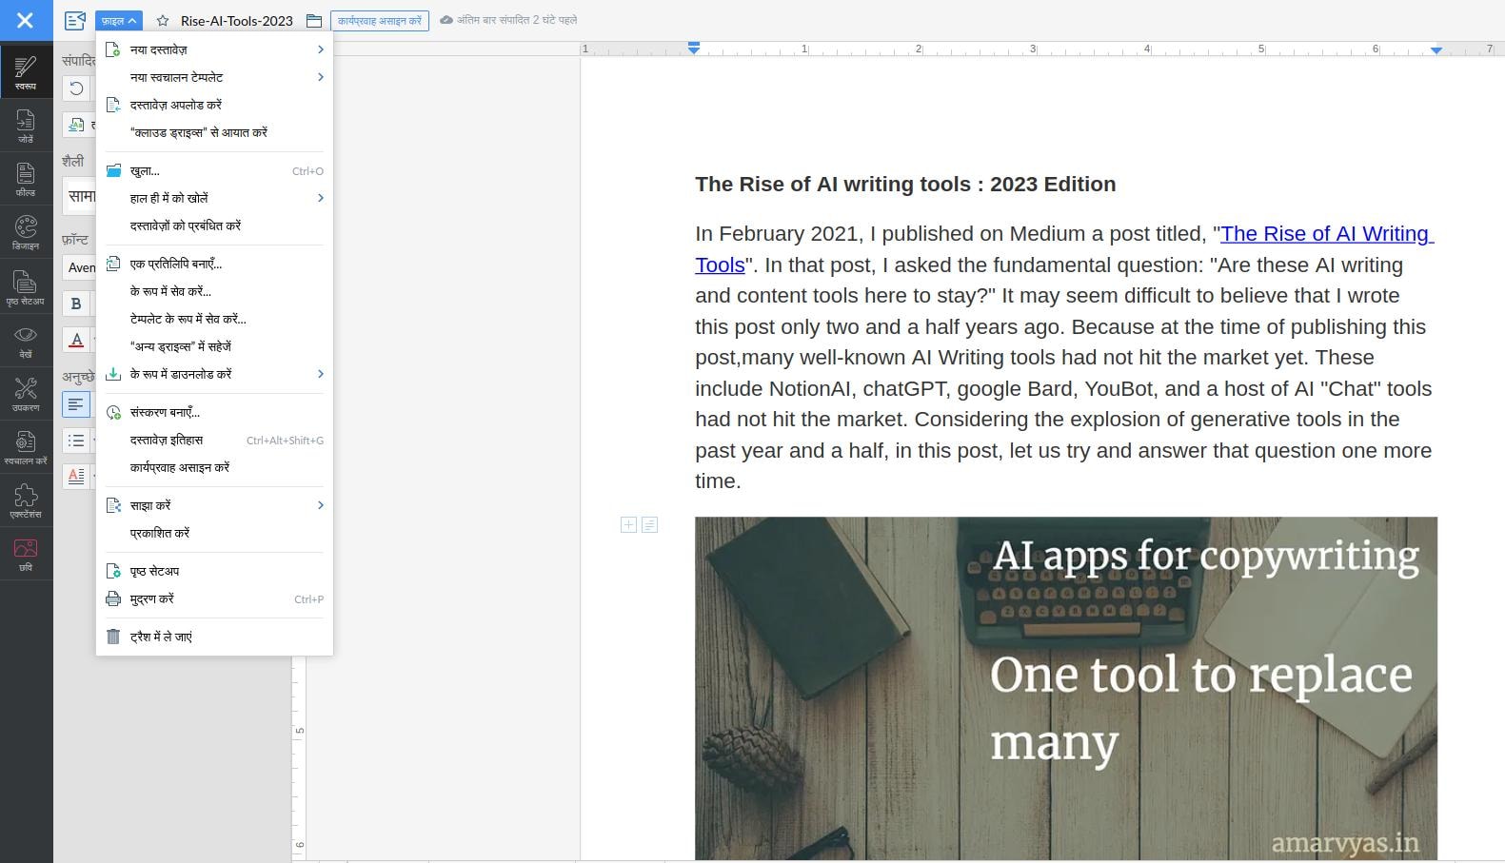
Task: Open the उपकरण (Tools) sidebar tab
Action: 26,394
